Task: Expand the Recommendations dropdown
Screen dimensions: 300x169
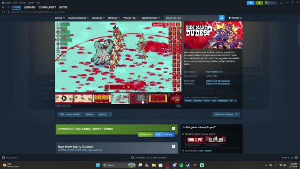Action: (x=78, y=18)
